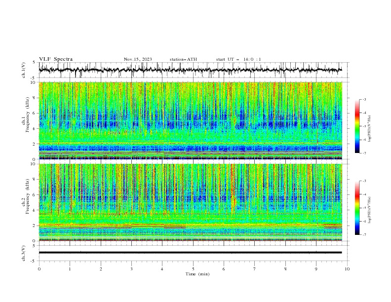Click the "Time (min)" axis label
Image resolution: width=391 pixels, height=302 pixels.
click(x=197, y=274)
